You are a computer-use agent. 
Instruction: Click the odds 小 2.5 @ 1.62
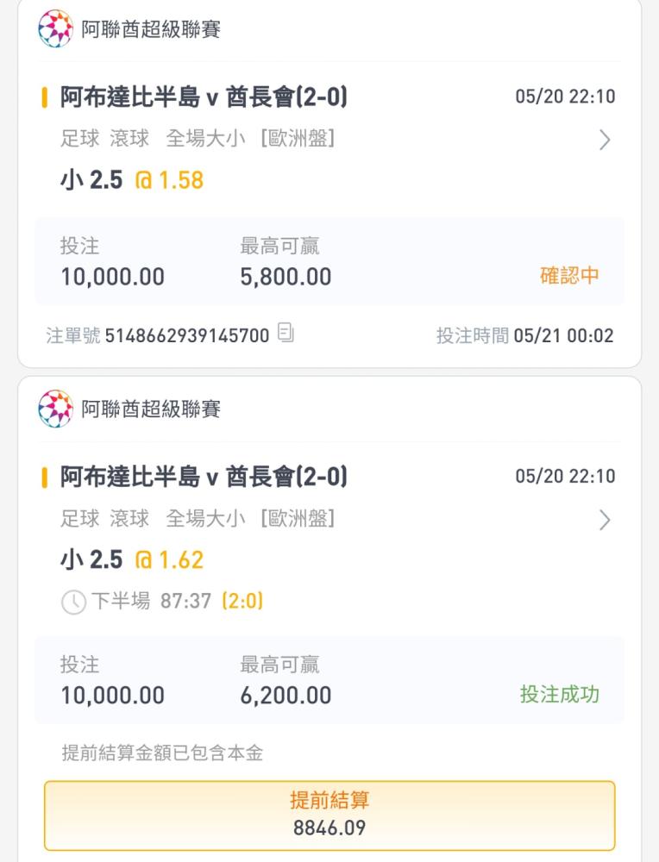coord(132,560)
